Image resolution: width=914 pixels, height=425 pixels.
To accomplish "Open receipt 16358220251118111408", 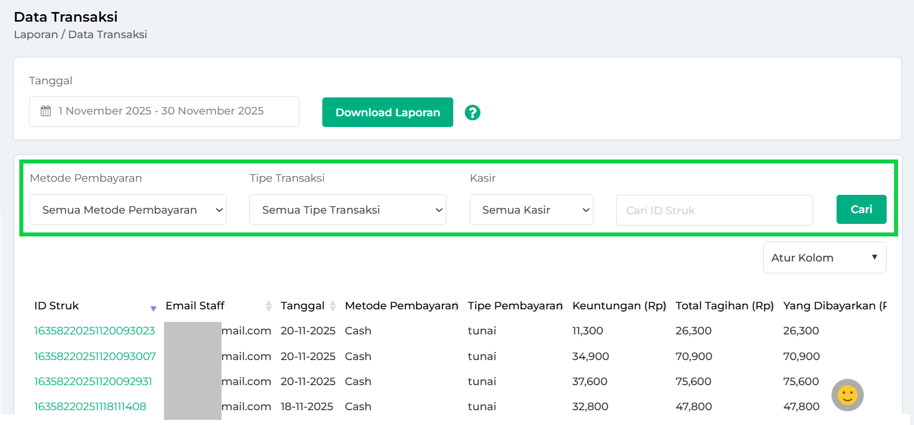I will coord(90,407).
